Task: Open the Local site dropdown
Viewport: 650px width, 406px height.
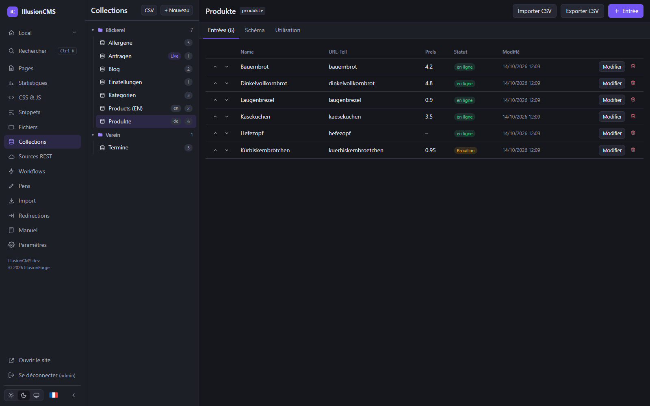Action: click(42, 33)
